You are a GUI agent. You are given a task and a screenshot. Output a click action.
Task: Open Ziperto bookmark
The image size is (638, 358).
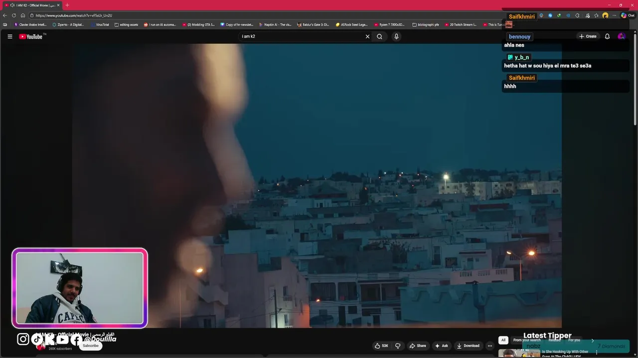(x=68, y=24)
